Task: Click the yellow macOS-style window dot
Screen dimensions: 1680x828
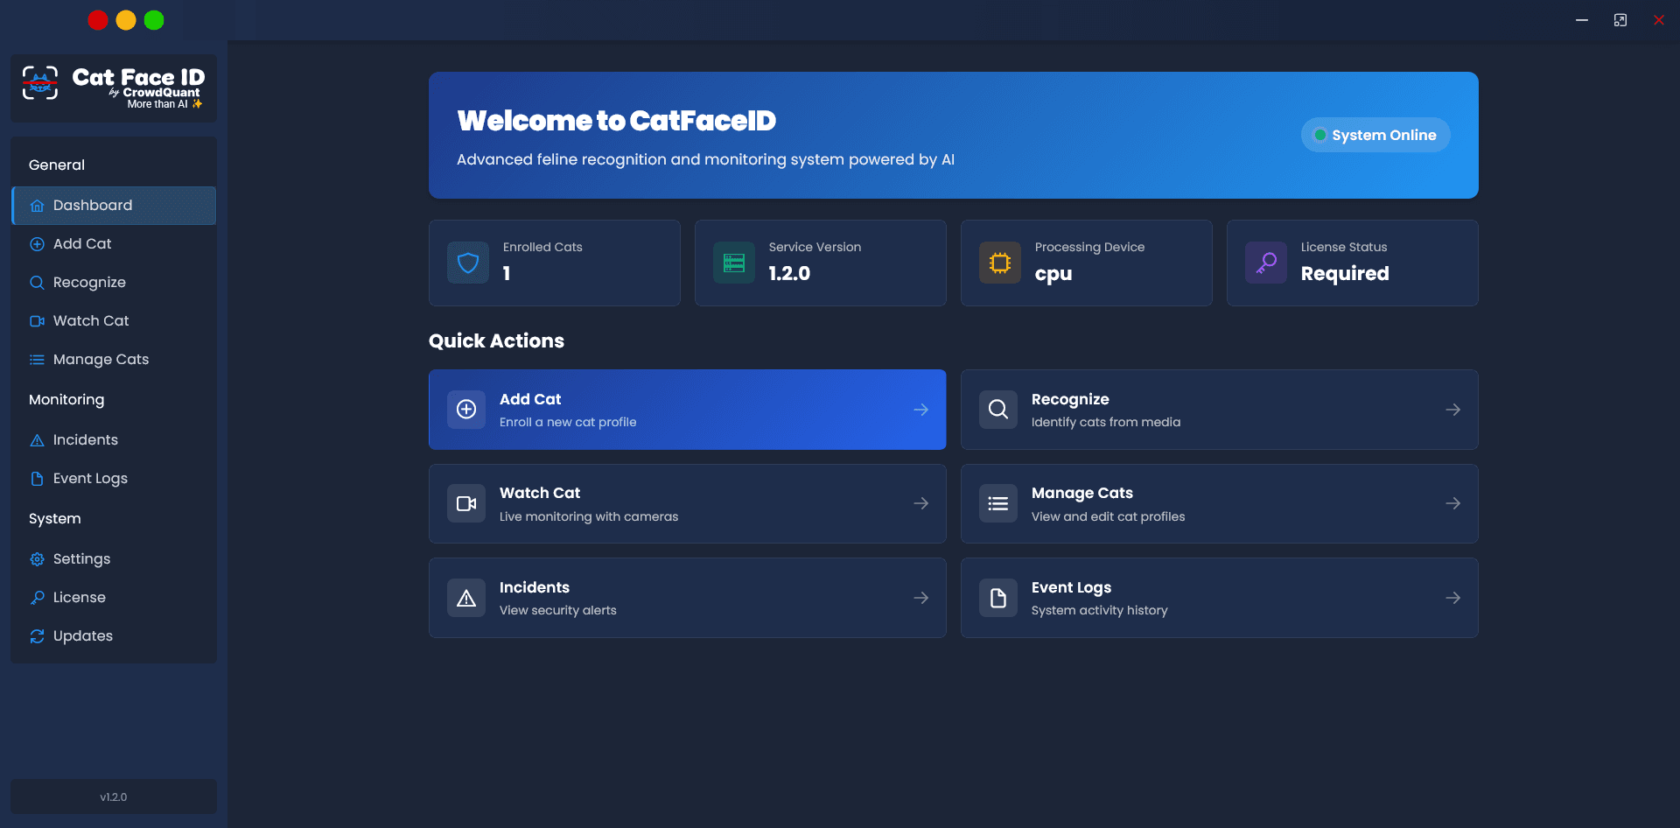Action: tap(126, 20)
